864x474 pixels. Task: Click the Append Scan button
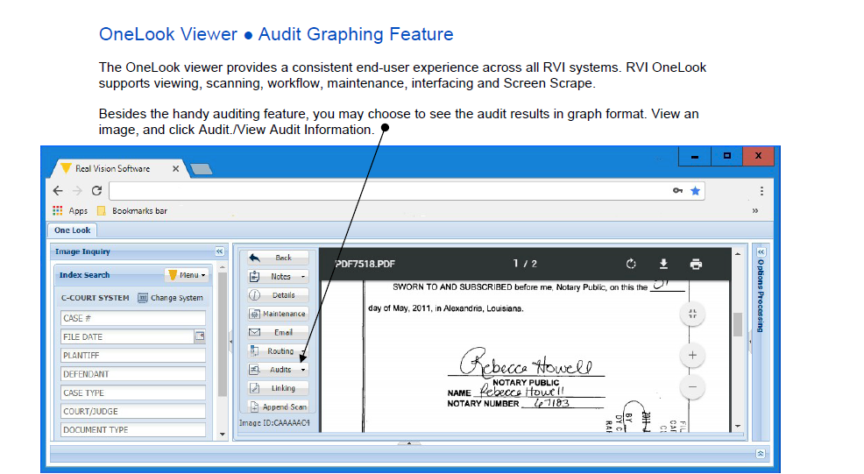278,407
